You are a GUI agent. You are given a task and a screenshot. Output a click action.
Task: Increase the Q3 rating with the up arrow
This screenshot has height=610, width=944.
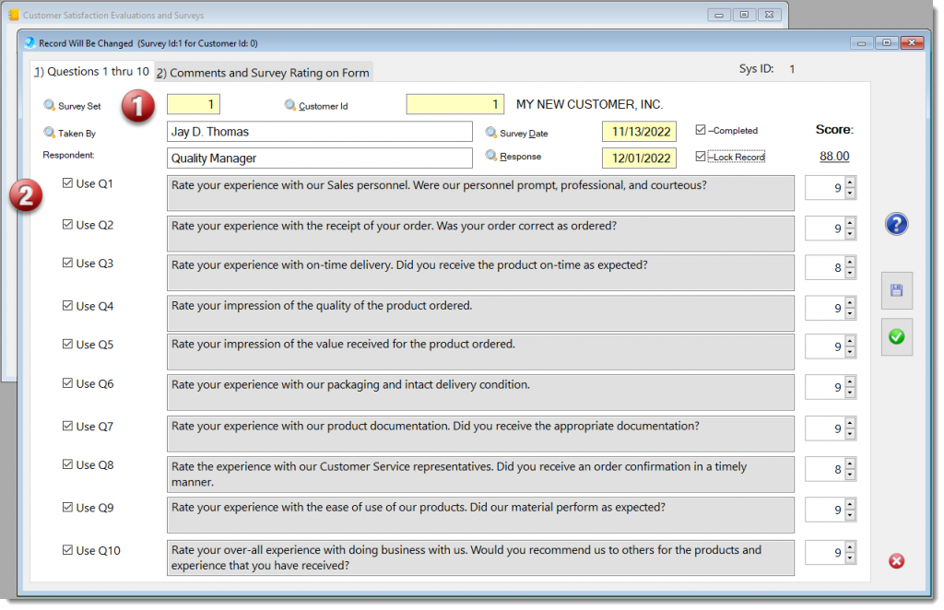pyautogui.click(x=850, y=263)
